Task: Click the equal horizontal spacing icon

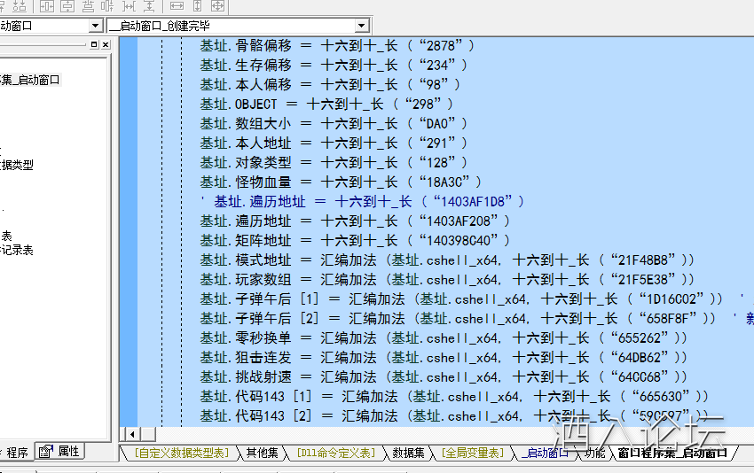Action: (129, 6)
